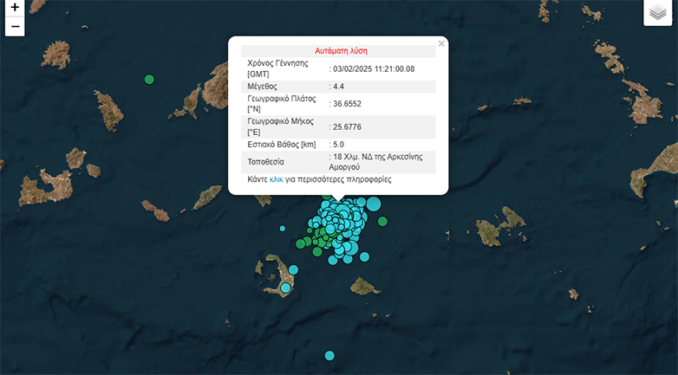Click the latitude value 36.6552
678x375 pixels.
(x=347, y=104)
